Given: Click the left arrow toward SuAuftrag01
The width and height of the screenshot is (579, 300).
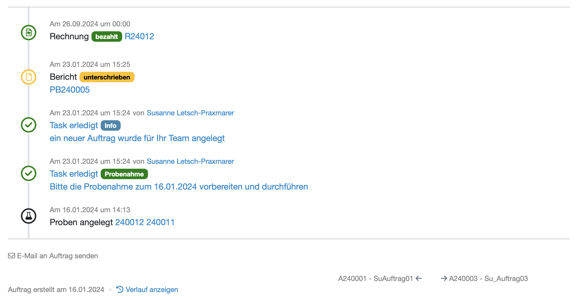Looking at the screenshot, I should click(x=418, y=278).
